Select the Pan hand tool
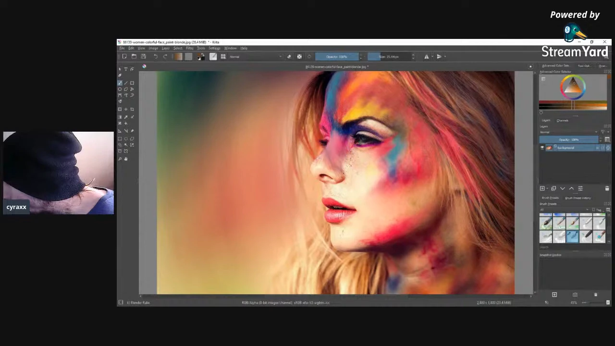The width and height of the screenshot is (615, 346). pyautogui.click(x=126, y=159)
